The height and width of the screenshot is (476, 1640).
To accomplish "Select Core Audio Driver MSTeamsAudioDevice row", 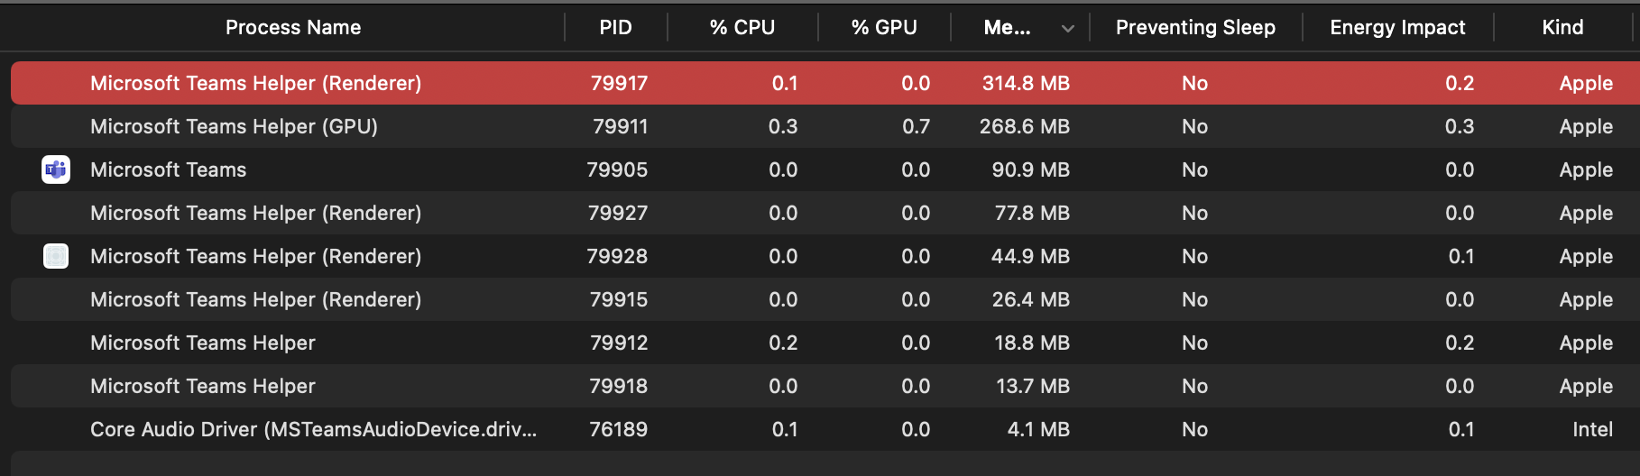I will click(825, 429).
